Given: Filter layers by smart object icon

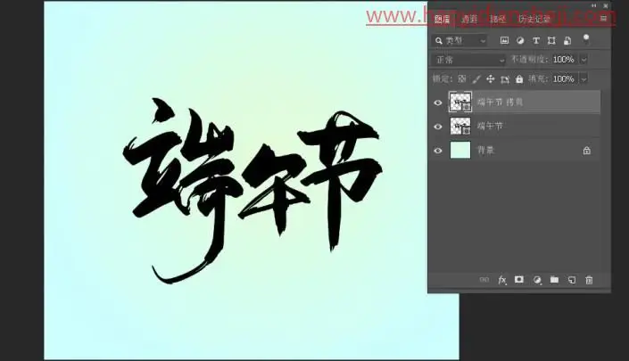Looking at the screenshot, I should (x=567, y=40).
